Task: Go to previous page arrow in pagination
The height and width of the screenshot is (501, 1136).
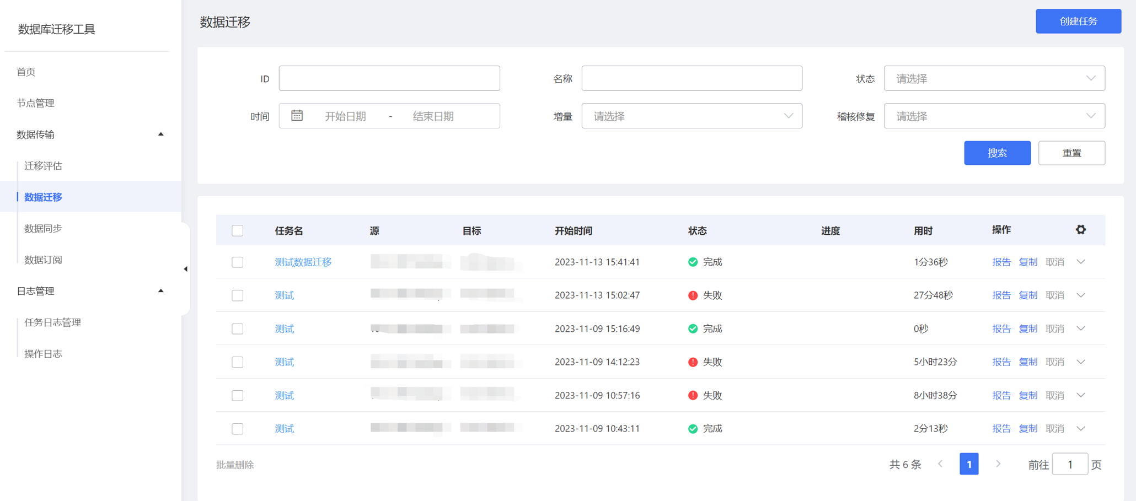Action: click(940, 464)
